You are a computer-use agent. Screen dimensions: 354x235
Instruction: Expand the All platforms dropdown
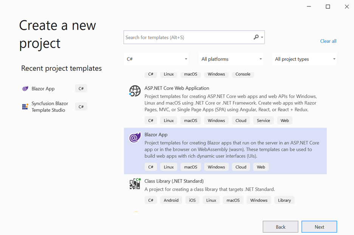coord(231,59)
